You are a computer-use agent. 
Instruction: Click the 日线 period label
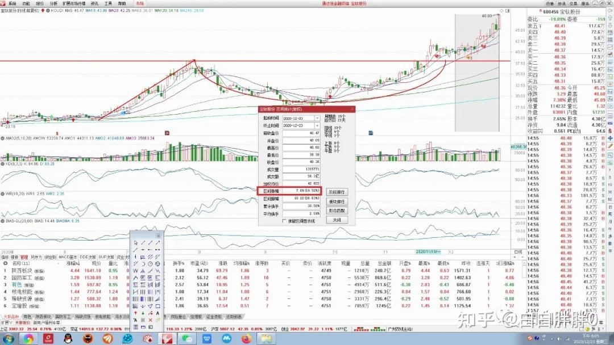coord(518,252)
